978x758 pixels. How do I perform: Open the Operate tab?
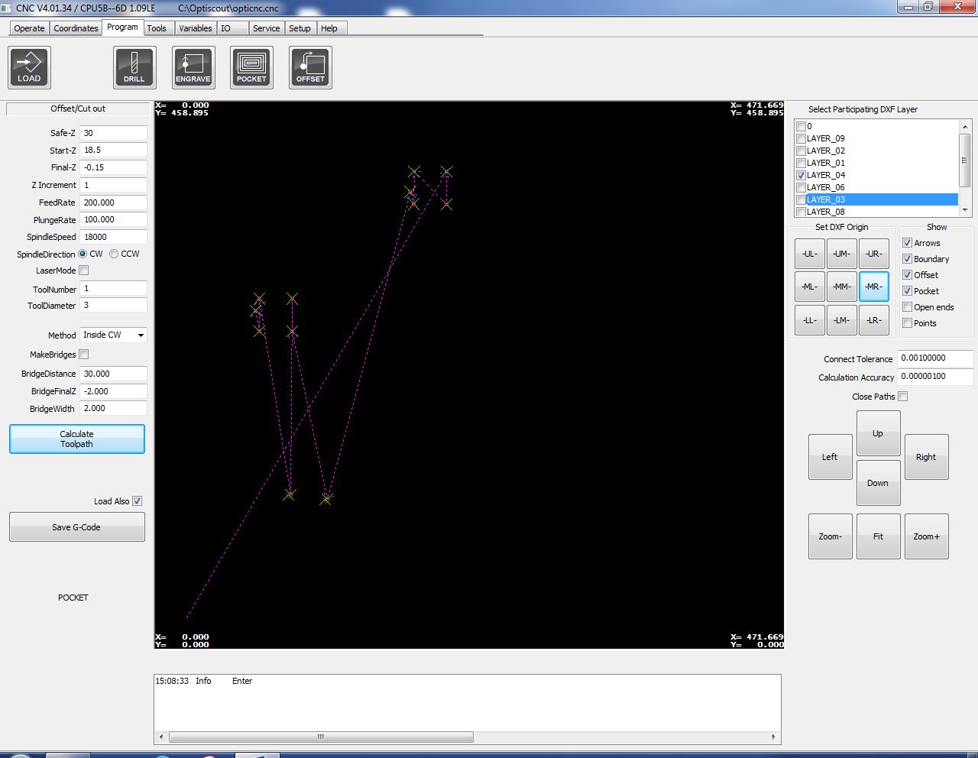click(29, 28)
